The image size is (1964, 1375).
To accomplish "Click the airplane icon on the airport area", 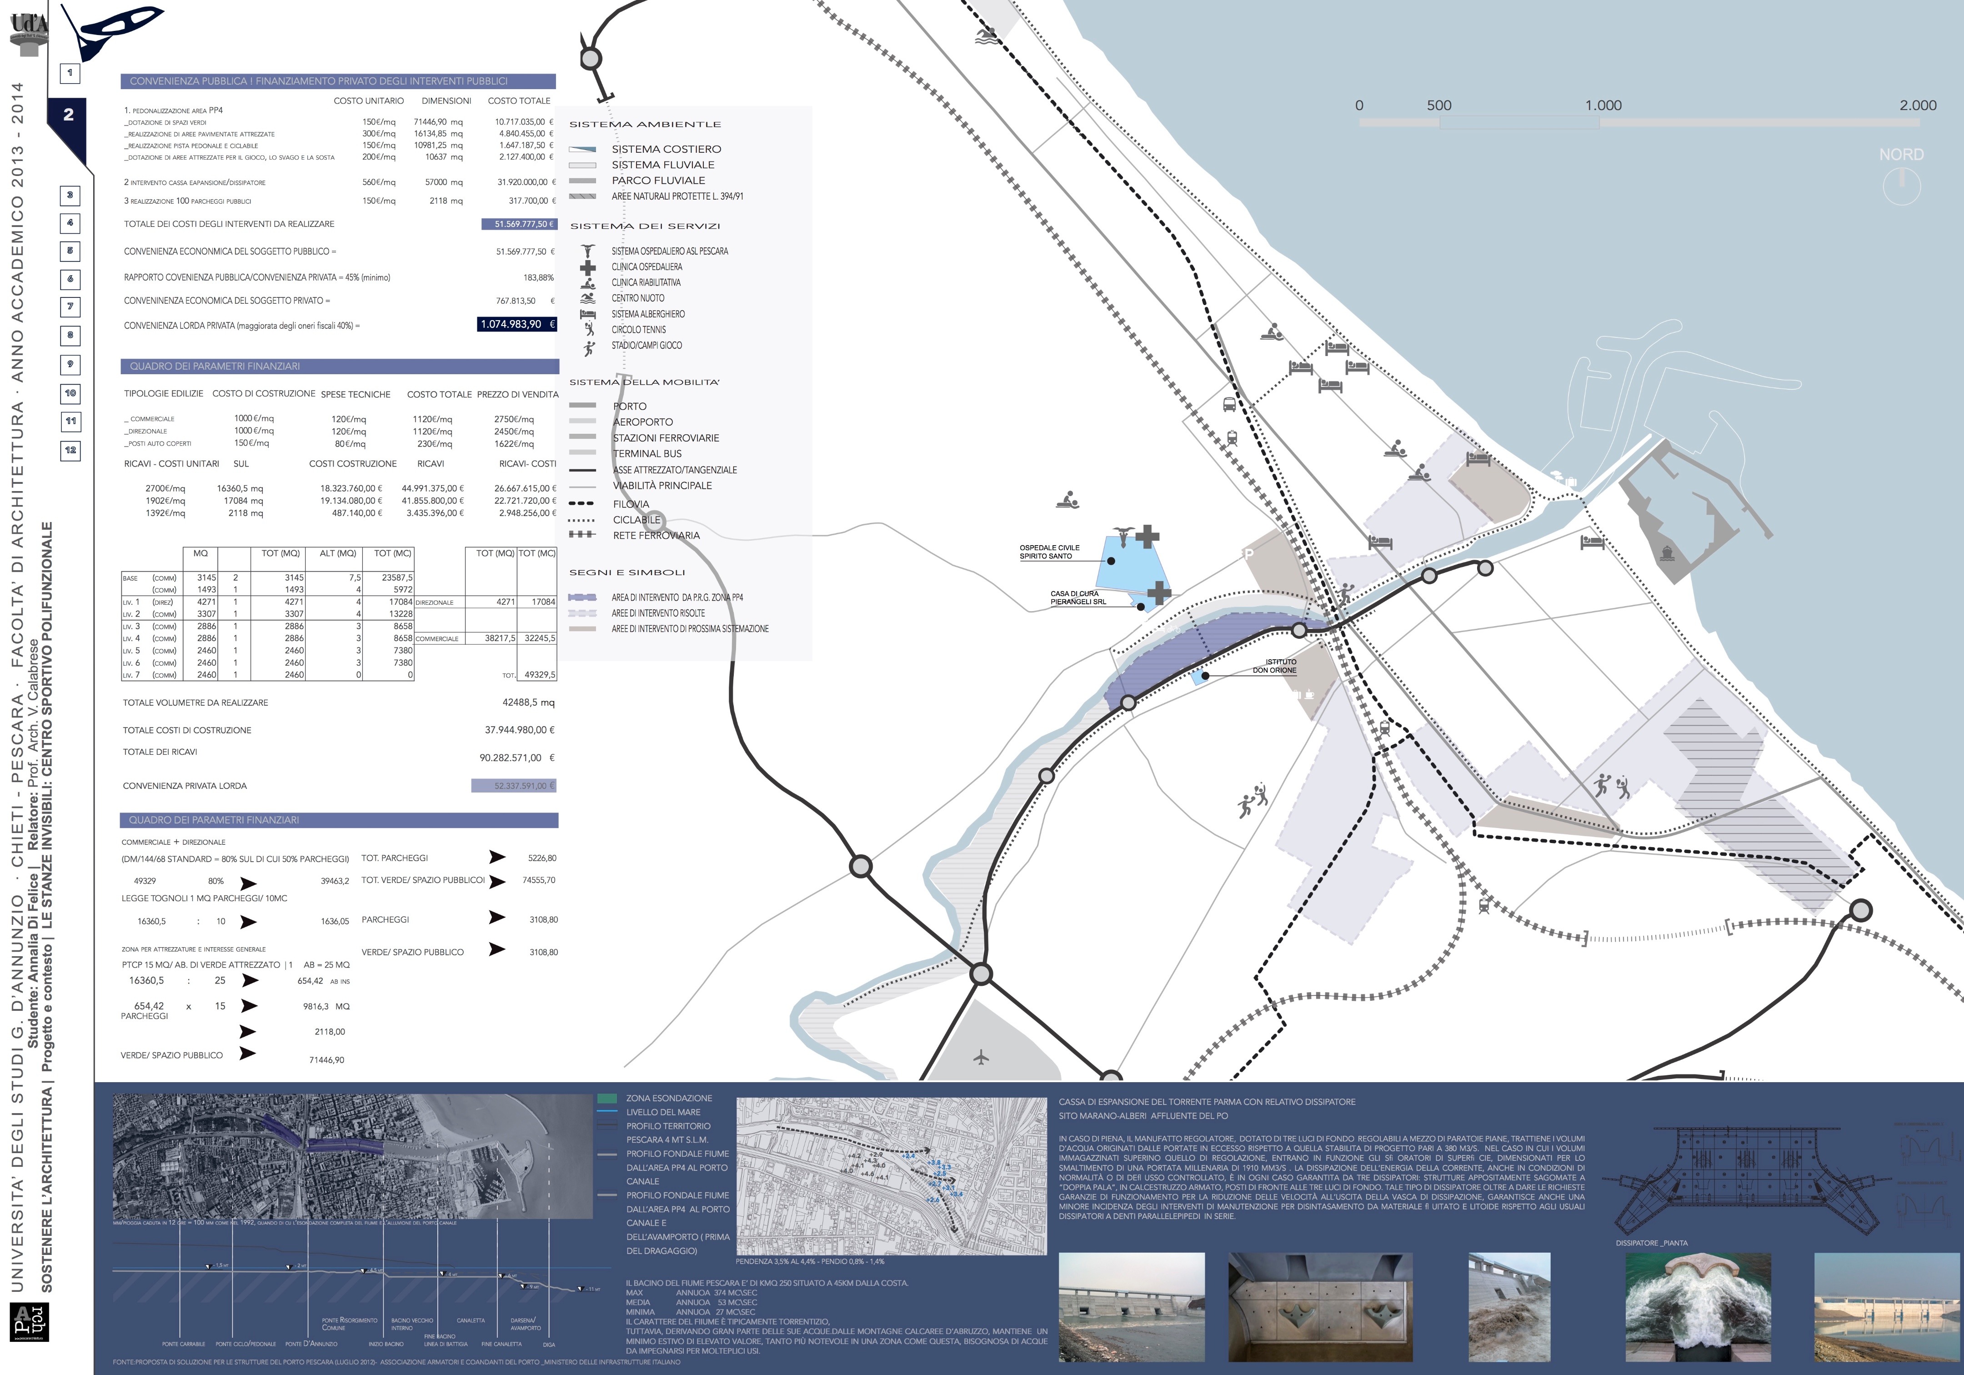I will [980, 1059].
